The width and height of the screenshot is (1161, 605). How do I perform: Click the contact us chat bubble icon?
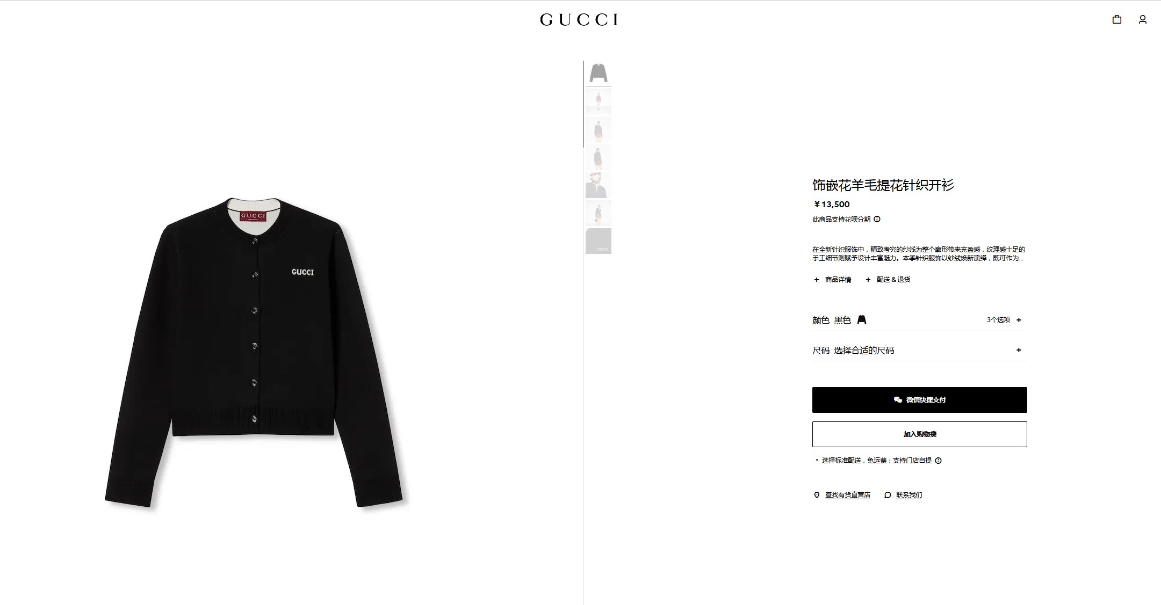coord(888,495)
